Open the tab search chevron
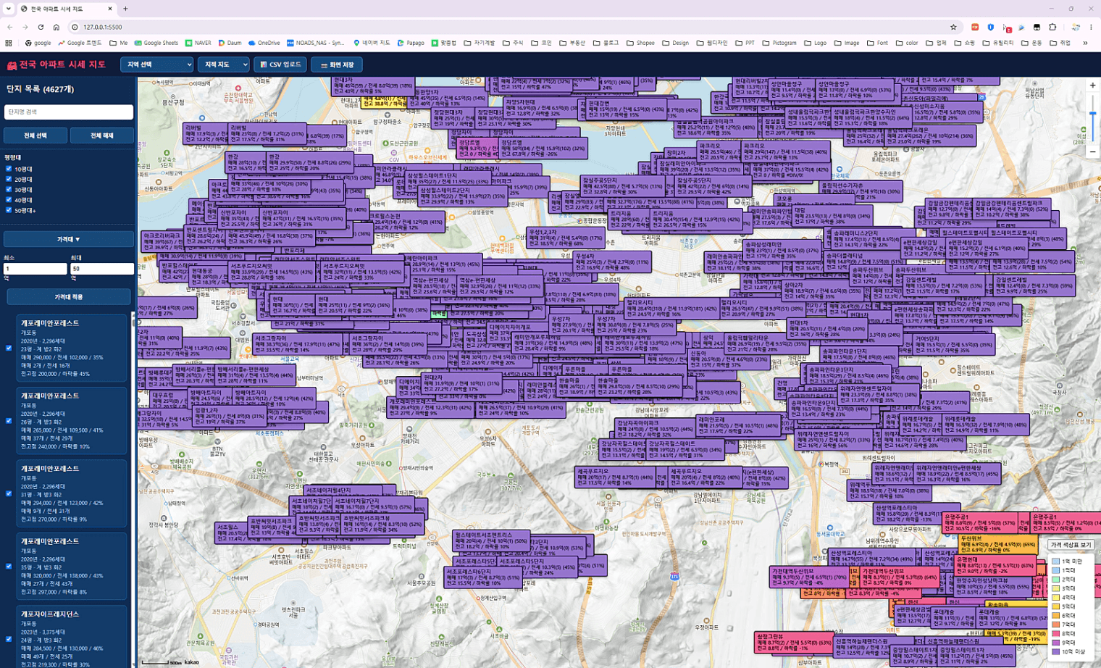 [9, 9]
